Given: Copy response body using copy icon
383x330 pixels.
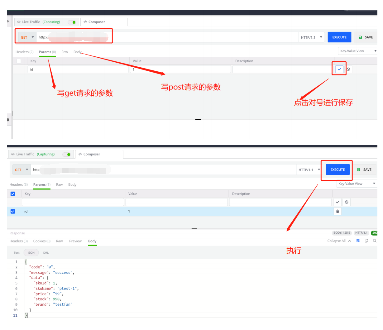Looking at the screenshot, I should tap(366, 241).
